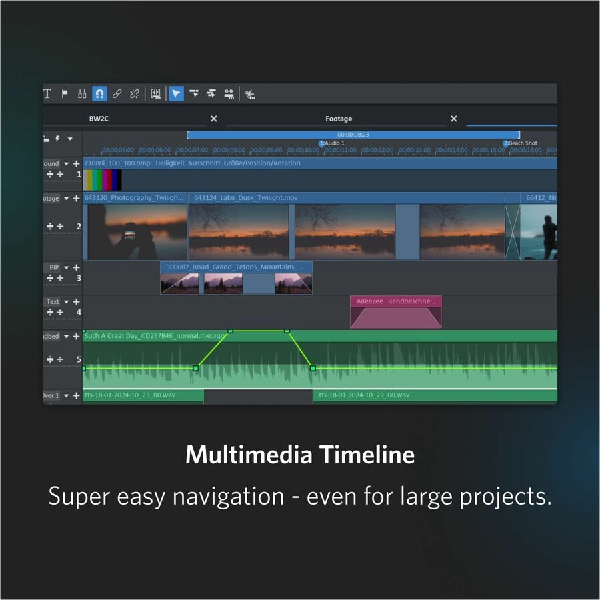Screen dimensions: 600x600
Task: Click the flag marker tool icon
Action: tap(65, 94)
